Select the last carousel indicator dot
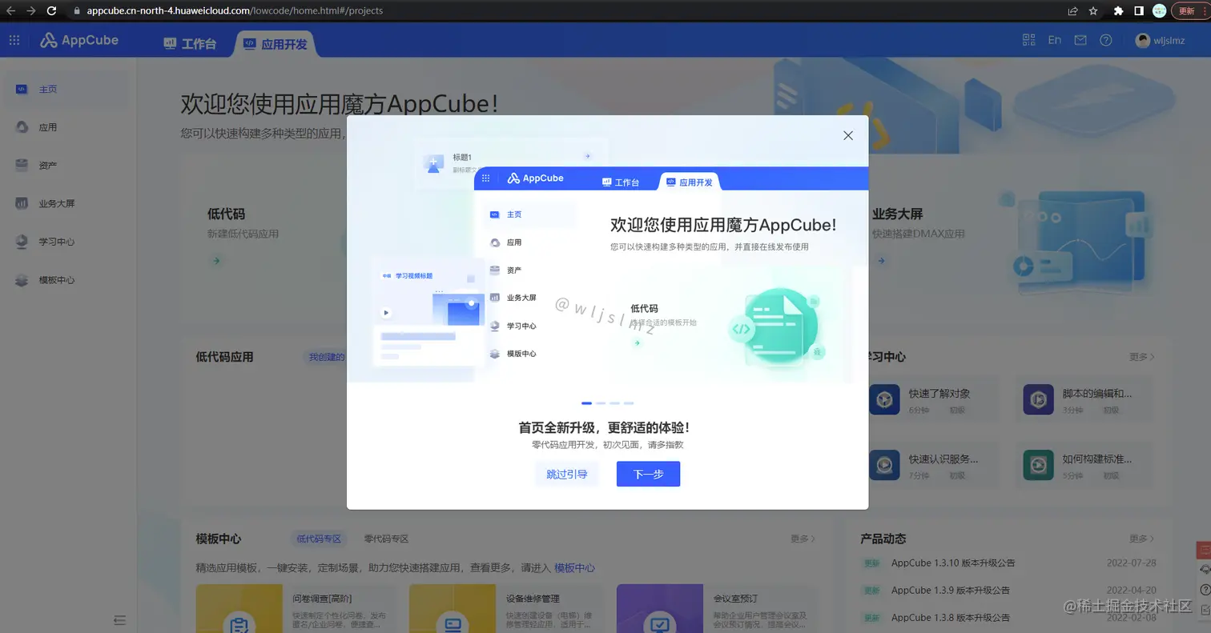 [x=629, y=403]
